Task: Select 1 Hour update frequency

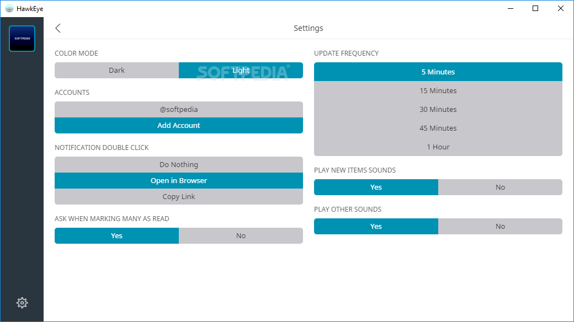Action: pos(438,147)
